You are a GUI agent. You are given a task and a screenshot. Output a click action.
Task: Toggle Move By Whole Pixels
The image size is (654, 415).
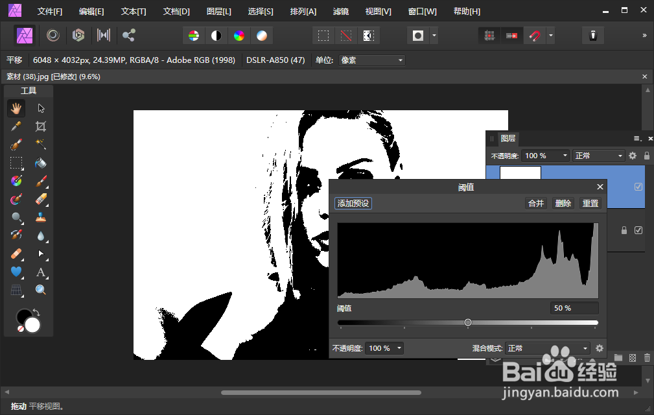[x=512, y=36]
